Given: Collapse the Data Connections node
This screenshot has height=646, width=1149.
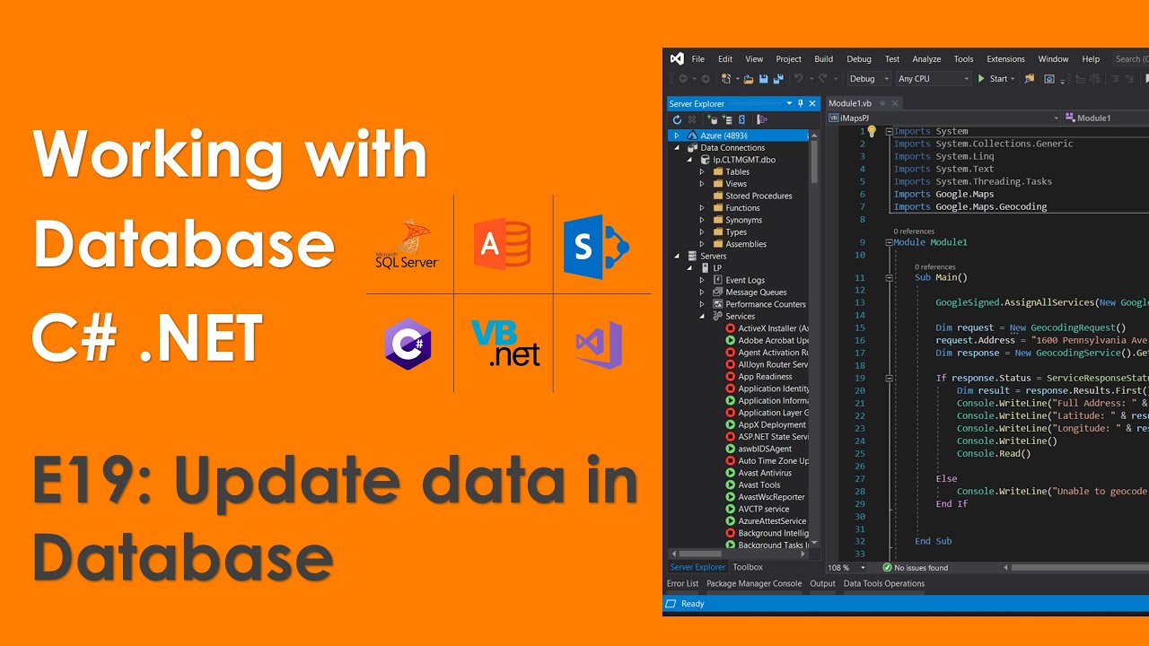Looking at the screenshot, I should 676,147.
